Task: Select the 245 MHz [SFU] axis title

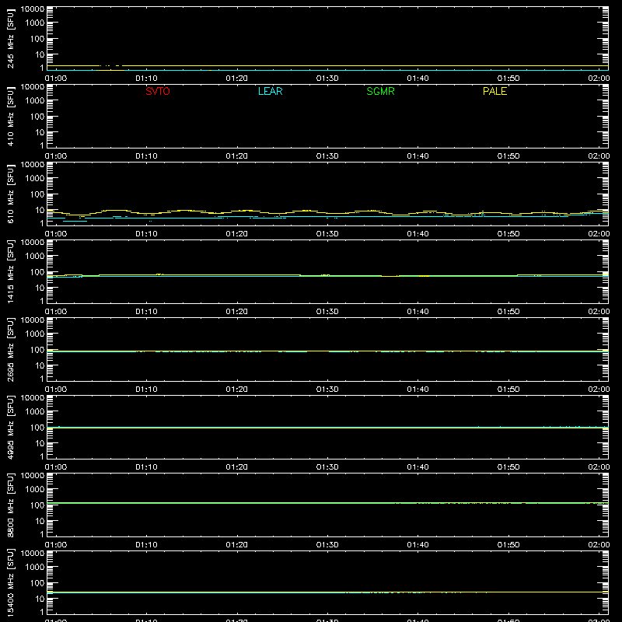Action: 11,39
